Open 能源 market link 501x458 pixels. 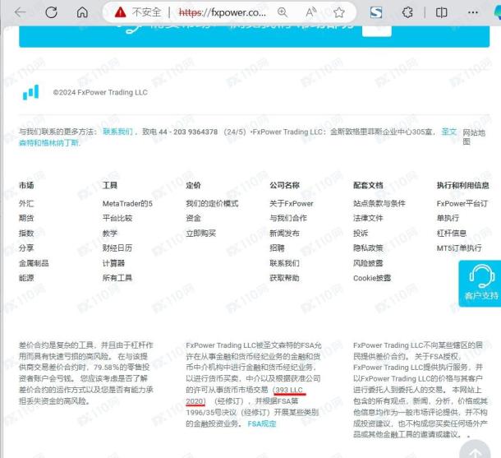click(x=26, y=278)
